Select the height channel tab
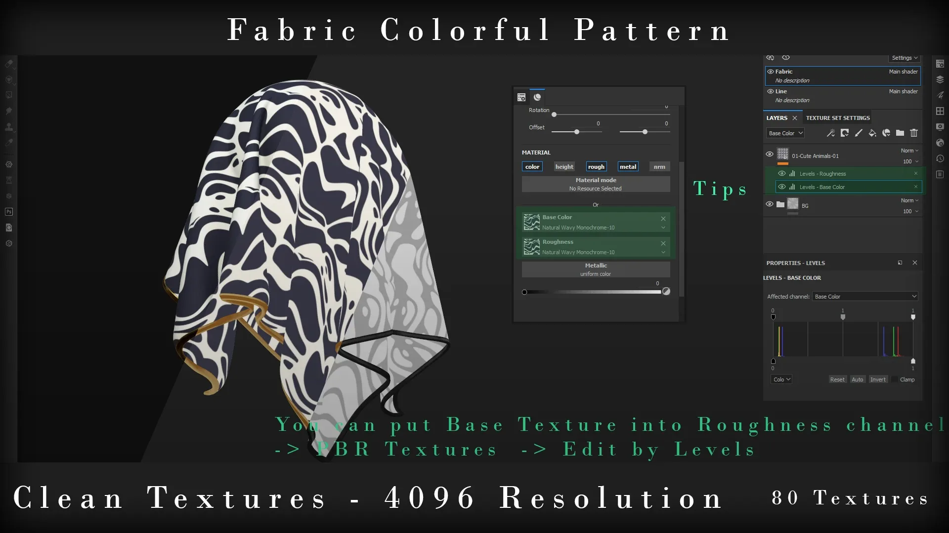This screenshot has width=949, height=533. pyautogui.click(x=564, y=167)
